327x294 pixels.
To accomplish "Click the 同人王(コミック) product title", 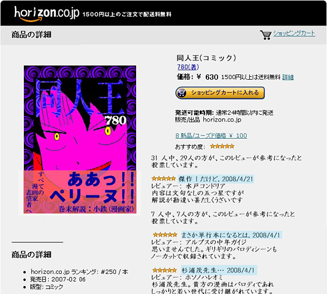I will pos(206,58).
